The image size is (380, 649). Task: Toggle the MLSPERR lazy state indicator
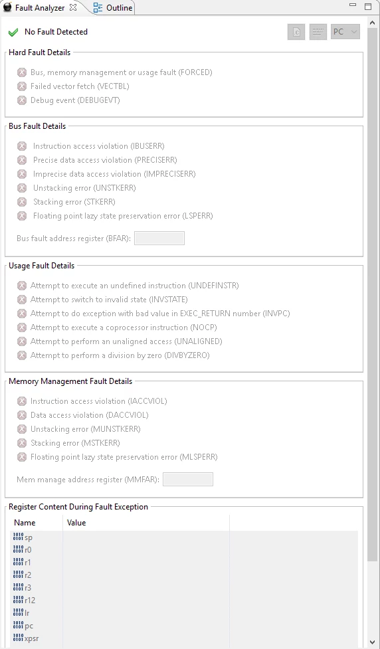22,458
